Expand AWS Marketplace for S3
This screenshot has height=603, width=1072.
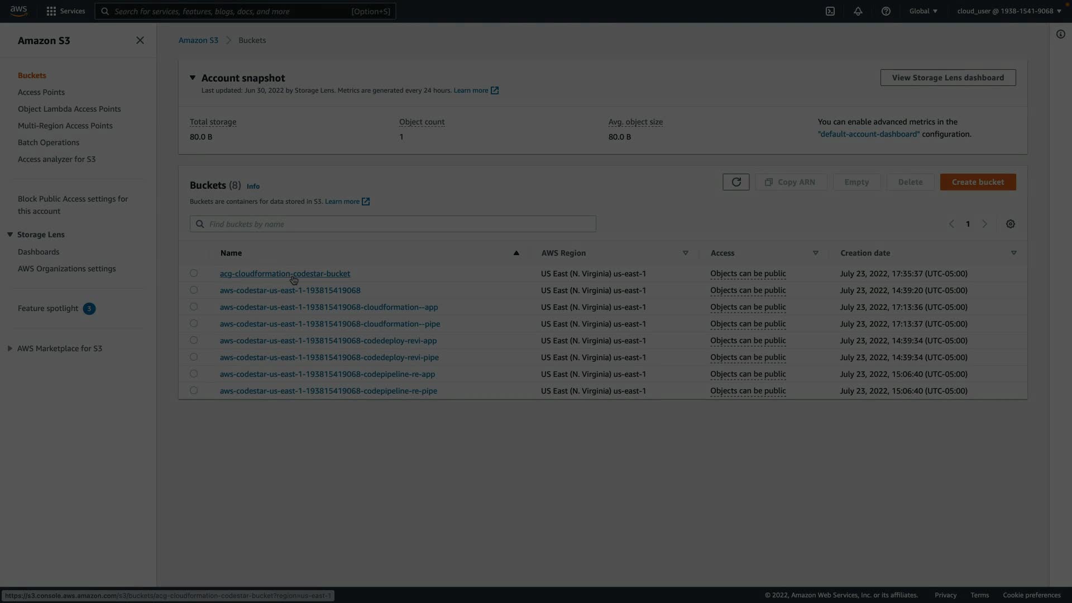tap(10, 348)
